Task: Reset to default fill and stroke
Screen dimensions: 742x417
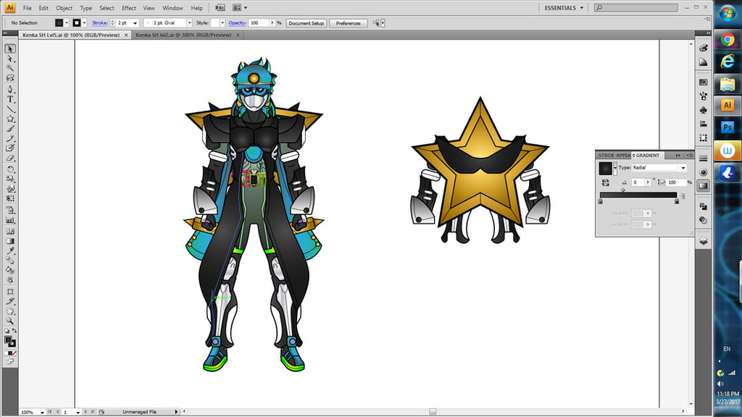Action: point(7,331)
